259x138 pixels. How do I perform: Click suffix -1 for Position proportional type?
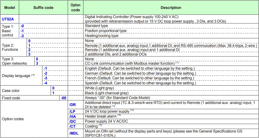(x=22, y=31)
